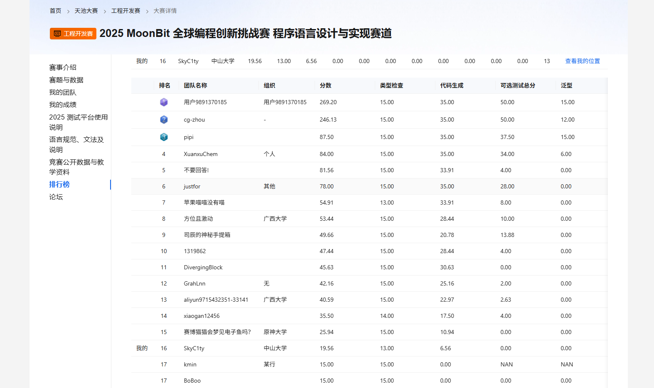
Task: Select 赛题与数据 sidebar item
Action: click(x=66, y=80)
